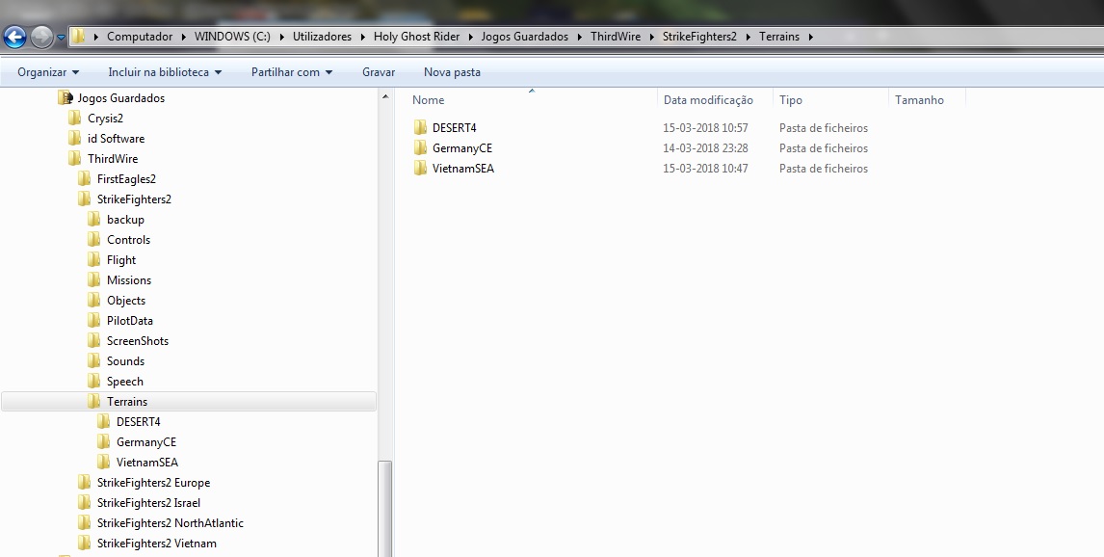Click the folder icon in the address bar
Screen dimensions: 1104x557
pos(79,37)
